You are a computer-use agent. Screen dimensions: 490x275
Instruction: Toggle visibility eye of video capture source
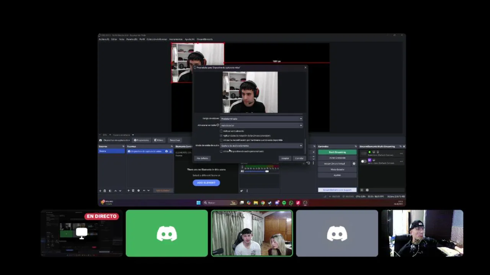(x=167, y=151)
